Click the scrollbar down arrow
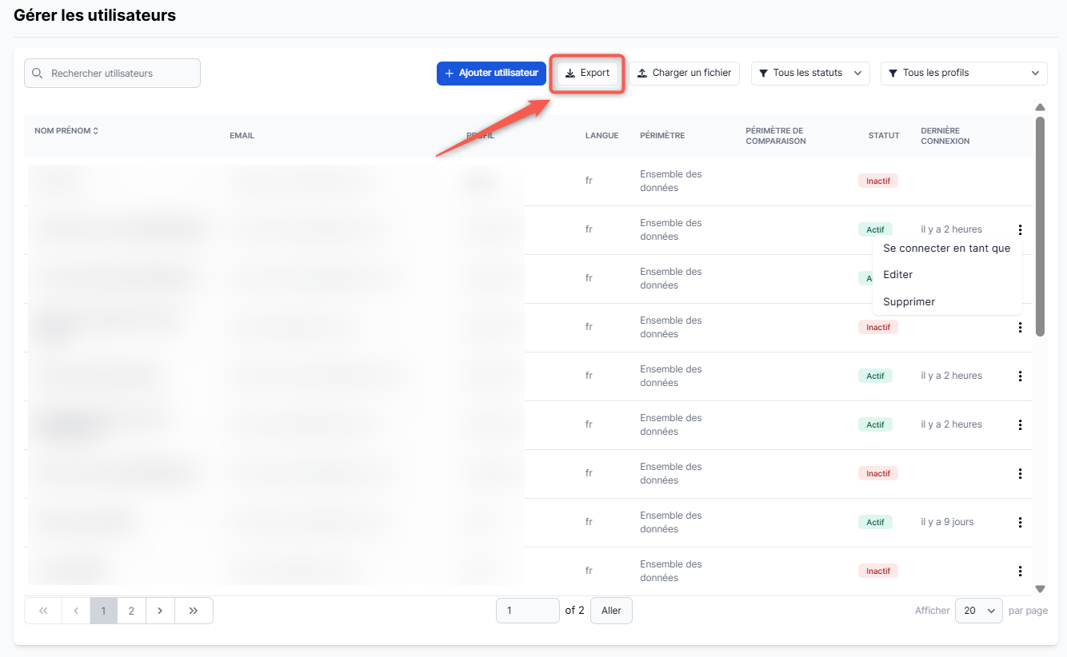This screenshot has width=1067, height=657. pos(1040,589)
